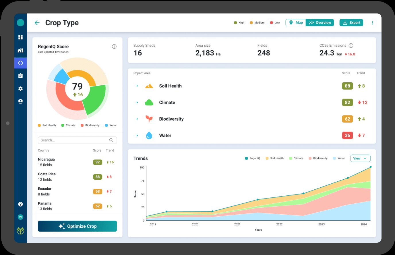Click the Biodiversity score badge 62

click(x=347, y=119)
